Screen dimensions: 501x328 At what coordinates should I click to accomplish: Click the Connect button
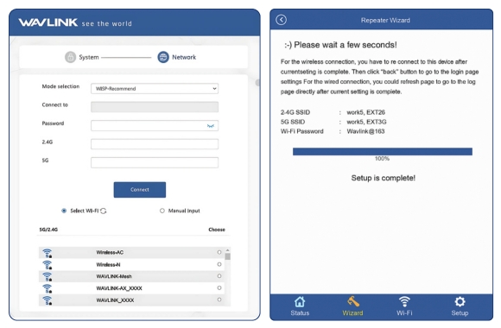tap(140, 190)
